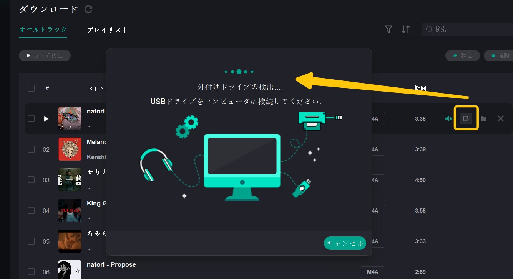
Task: Remove the first track with X icon
Action: (x=501, y=118)
